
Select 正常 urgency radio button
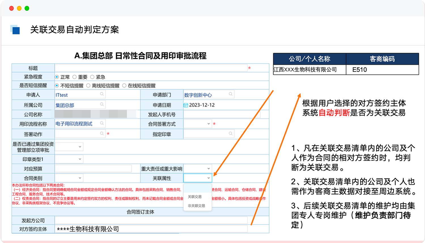point(57,77)
